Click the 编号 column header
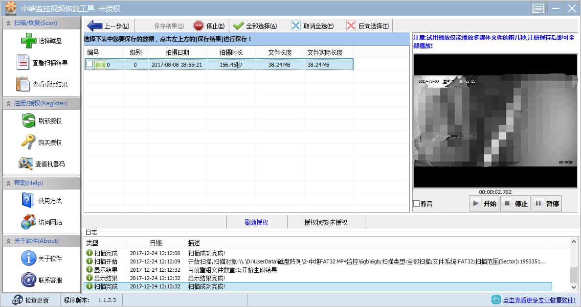This screenshot has height=307, width=581. point(104,52)
